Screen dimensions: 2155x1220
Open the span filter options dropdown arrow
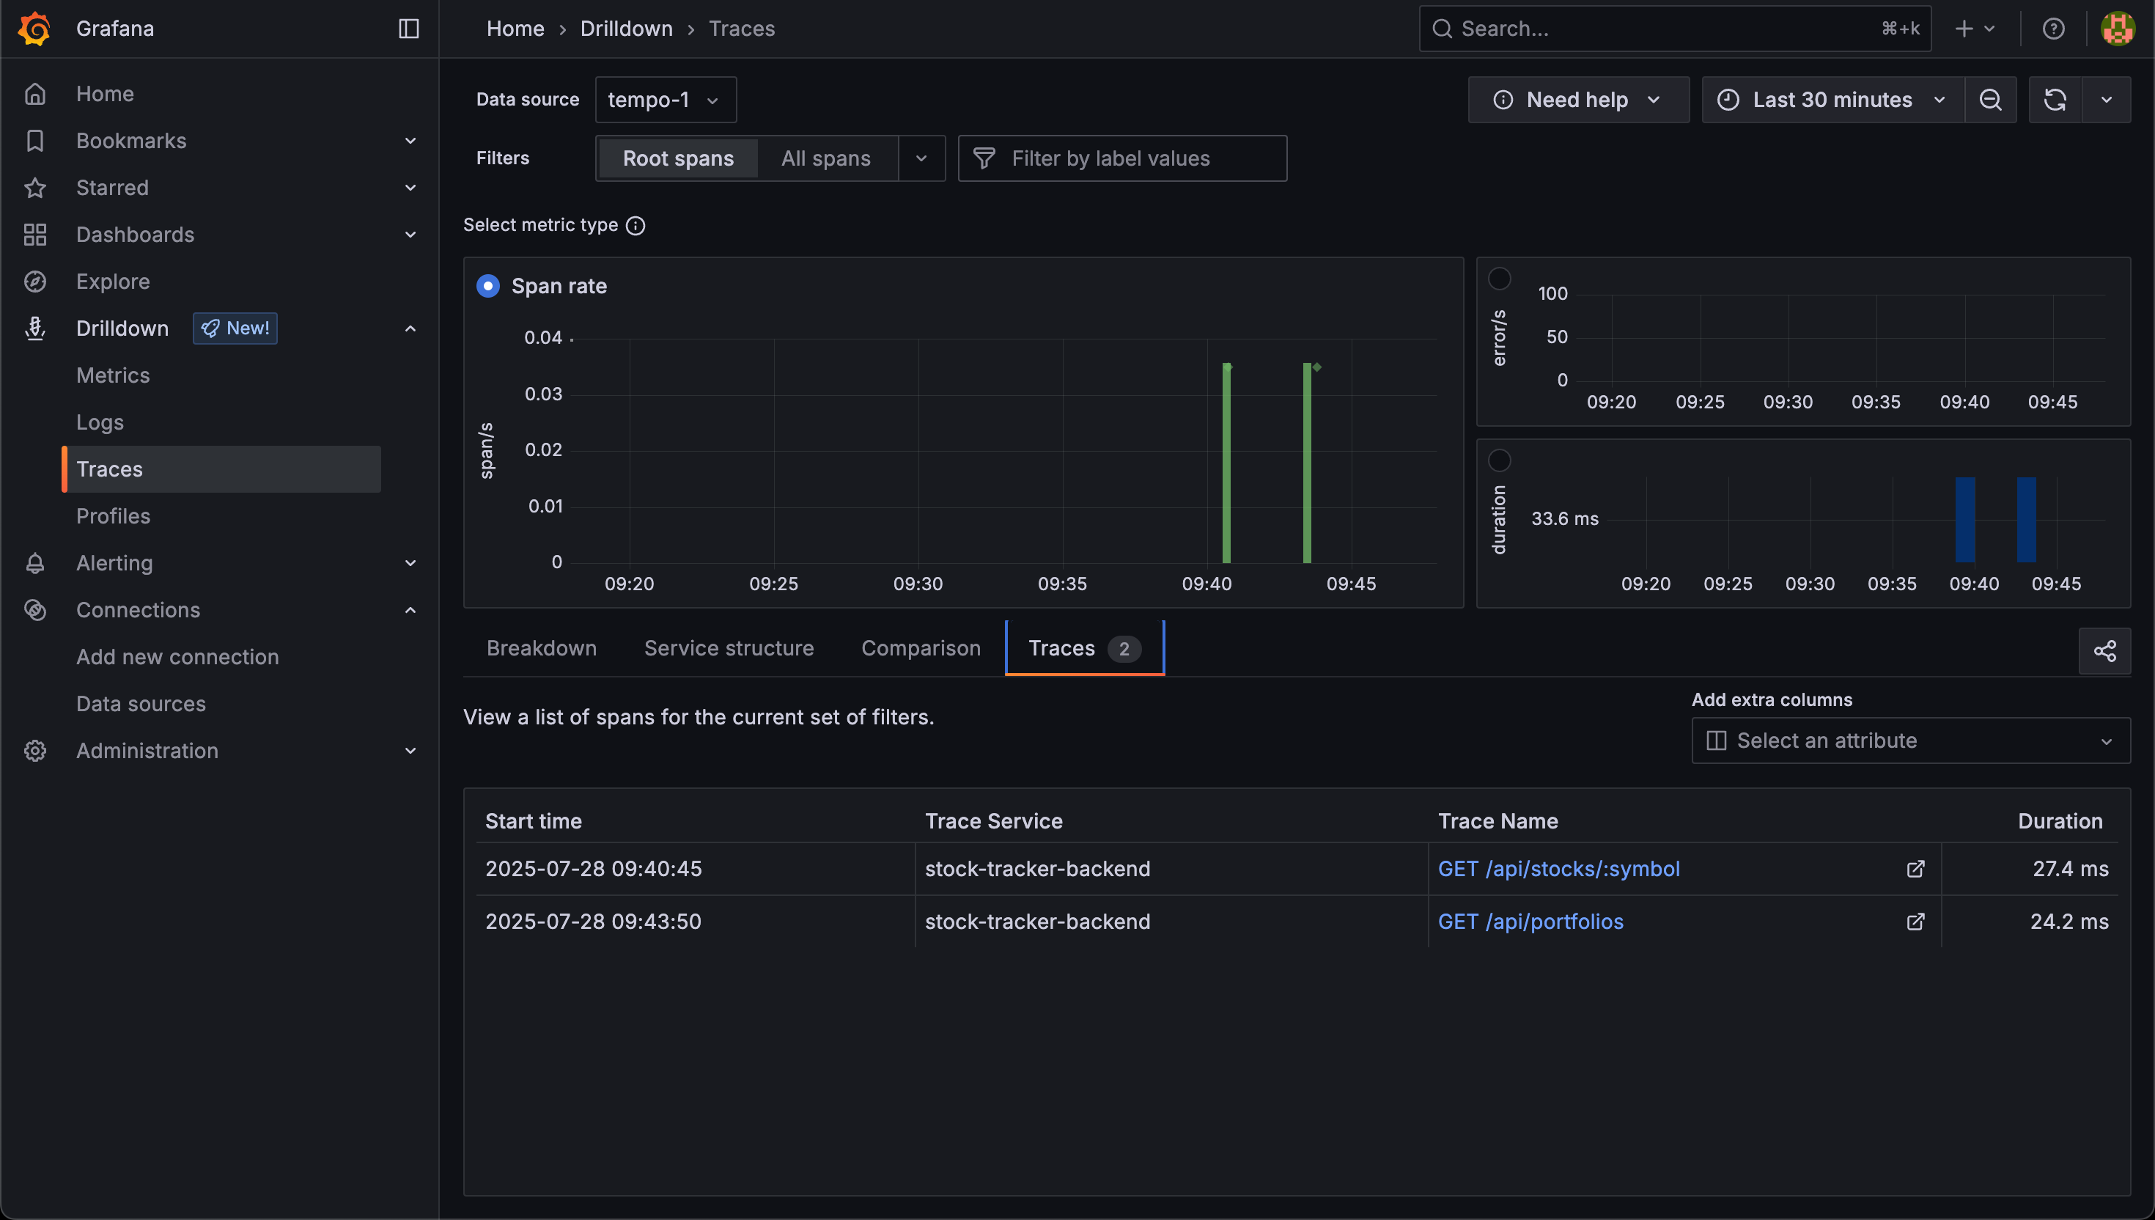tap(921, 158)
